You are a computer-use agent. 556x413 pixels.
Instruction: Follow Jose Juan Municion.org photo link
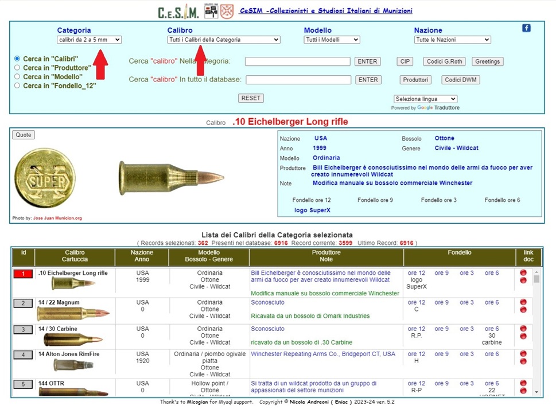pyautogui.click(x=57, y=218)
